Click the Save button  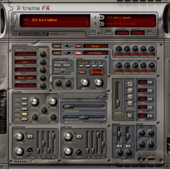(150, 34)
